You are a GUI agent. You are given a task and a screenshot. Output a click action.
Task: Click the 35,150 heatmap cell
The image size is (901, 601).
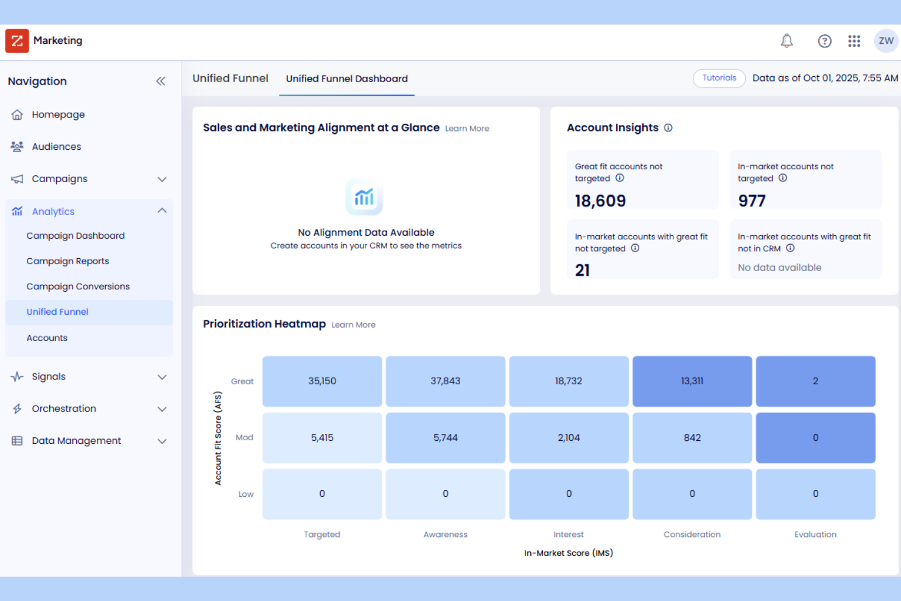tap(322, 381)
